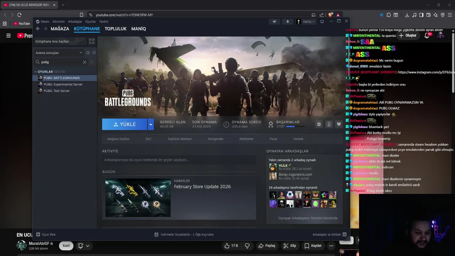Open Tartışmalar link

[215, 139]
